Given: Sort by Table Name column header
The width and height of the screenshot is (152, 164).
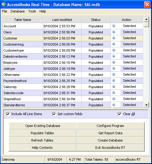Looking at the screenshot, I should point(23,20).
